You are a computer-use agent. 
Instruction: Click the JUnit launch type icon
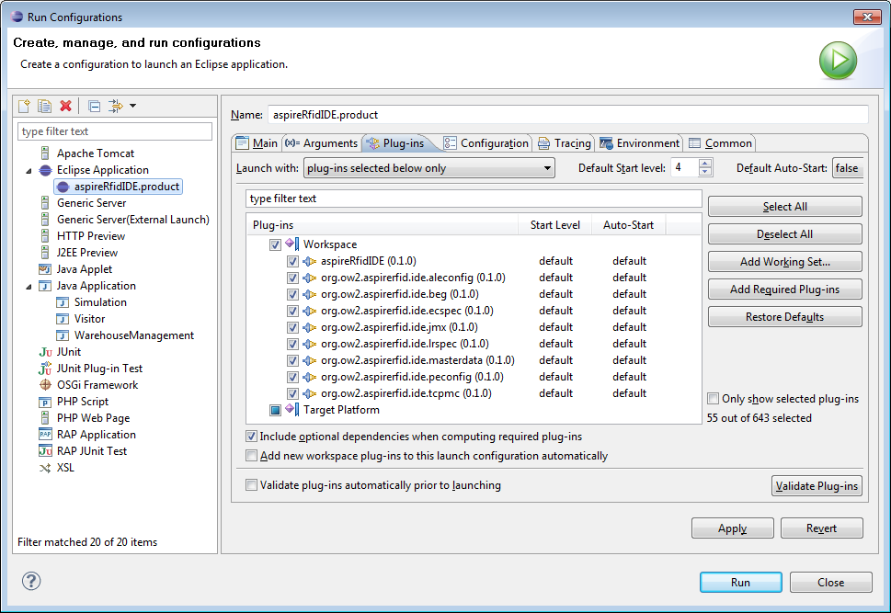click(x=45, y=352)
